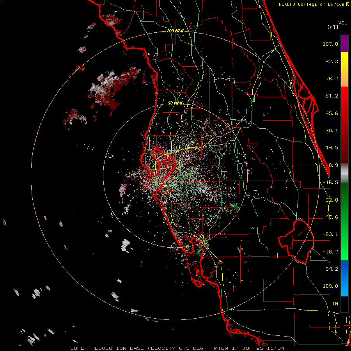Screen dimensions: 351x351
Task: Click the NEXLAB-College of DuPage title text
Action: point(314,4)
